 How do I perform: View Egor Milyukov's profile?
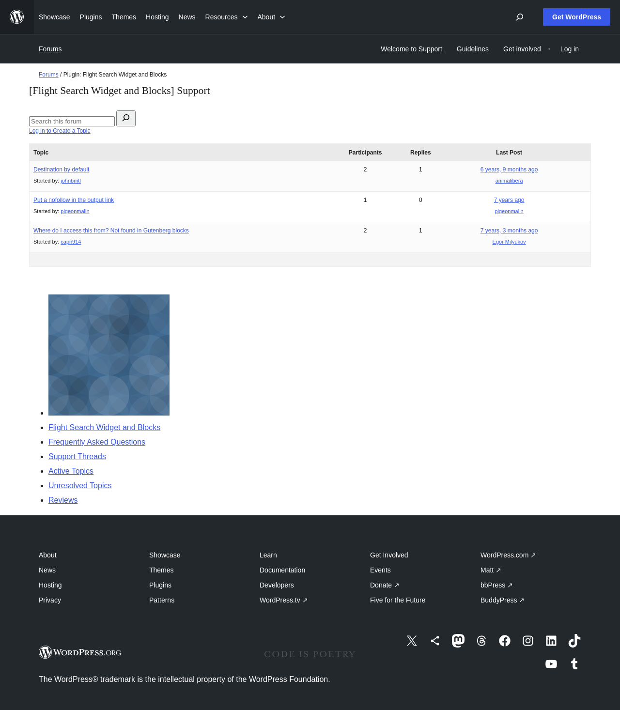(x=509, y=242)
